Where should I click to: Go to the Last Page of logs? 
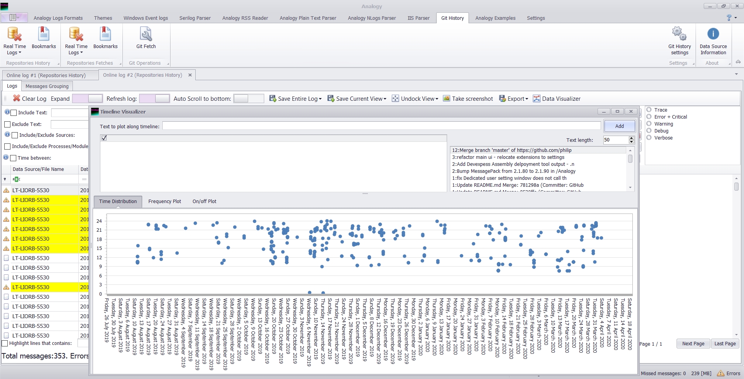[724, 343]
